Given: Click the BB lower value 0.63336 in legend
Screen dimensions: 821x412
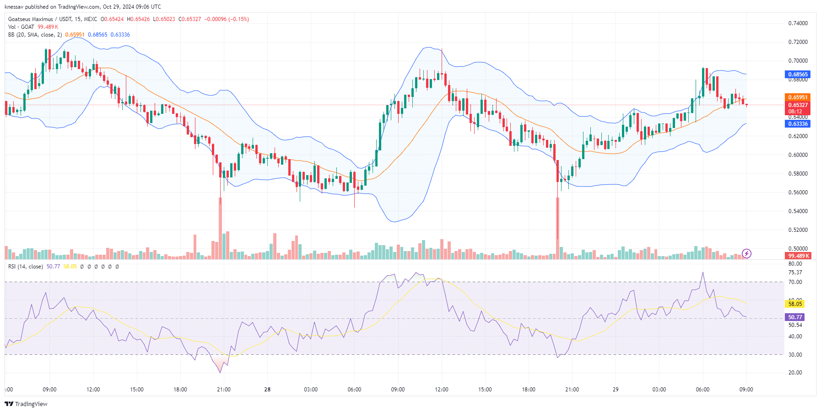Looking at the screenshot, I should [120, 35].
